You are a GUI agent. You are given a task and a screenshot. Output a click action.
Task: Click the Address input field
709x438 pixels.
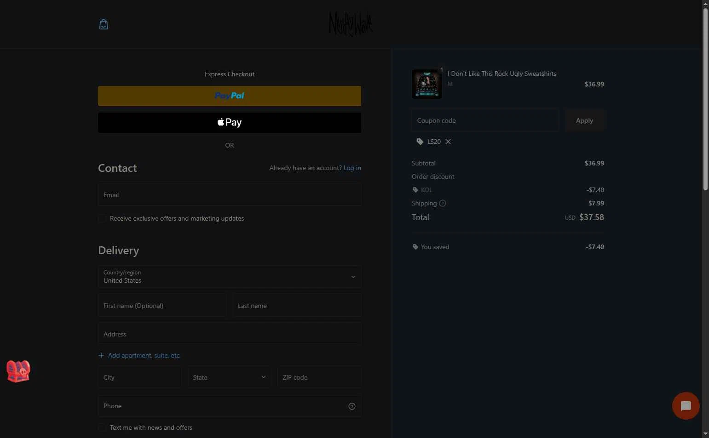(x=230, y=334)
